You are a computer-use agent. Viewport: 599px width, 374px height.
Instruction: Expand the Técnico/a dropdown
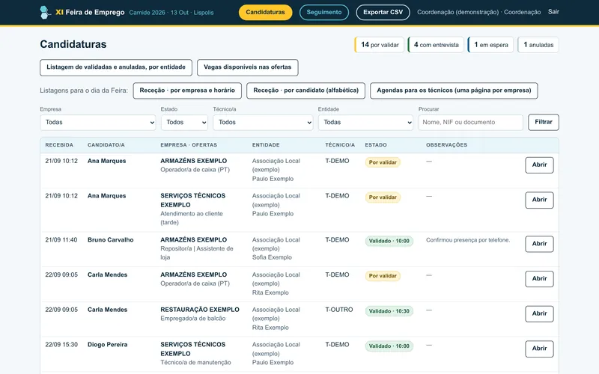pyautogui.click(x=263, y=123)
